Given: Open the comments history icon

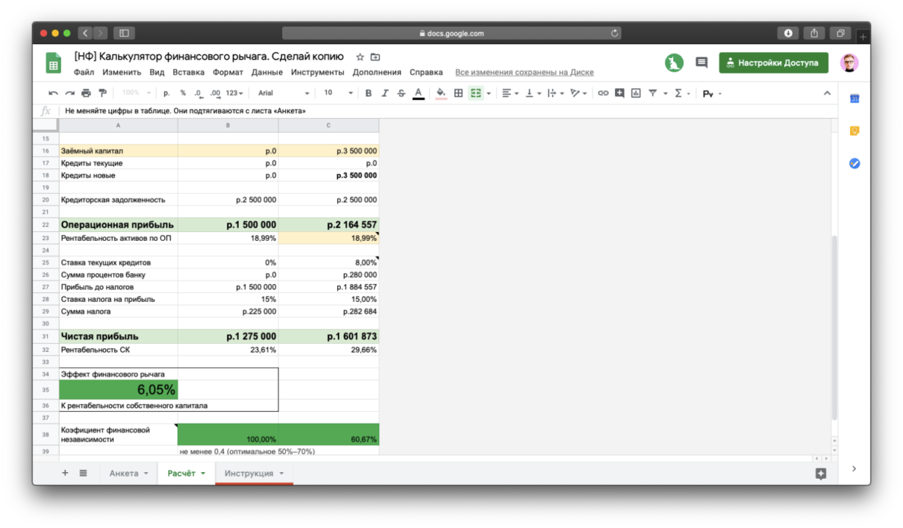Looking at the screenshot, I should point(702,63).
